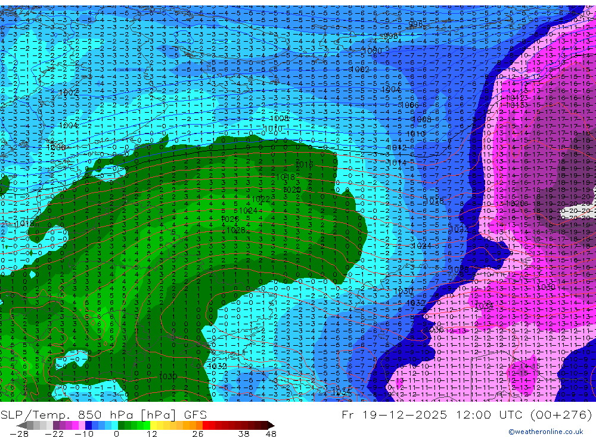
Task: Click the '-28' legend value
Action: (x=19, y=434)
